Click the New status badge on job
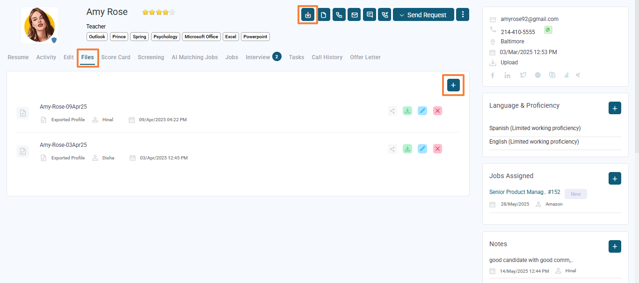 576,194
